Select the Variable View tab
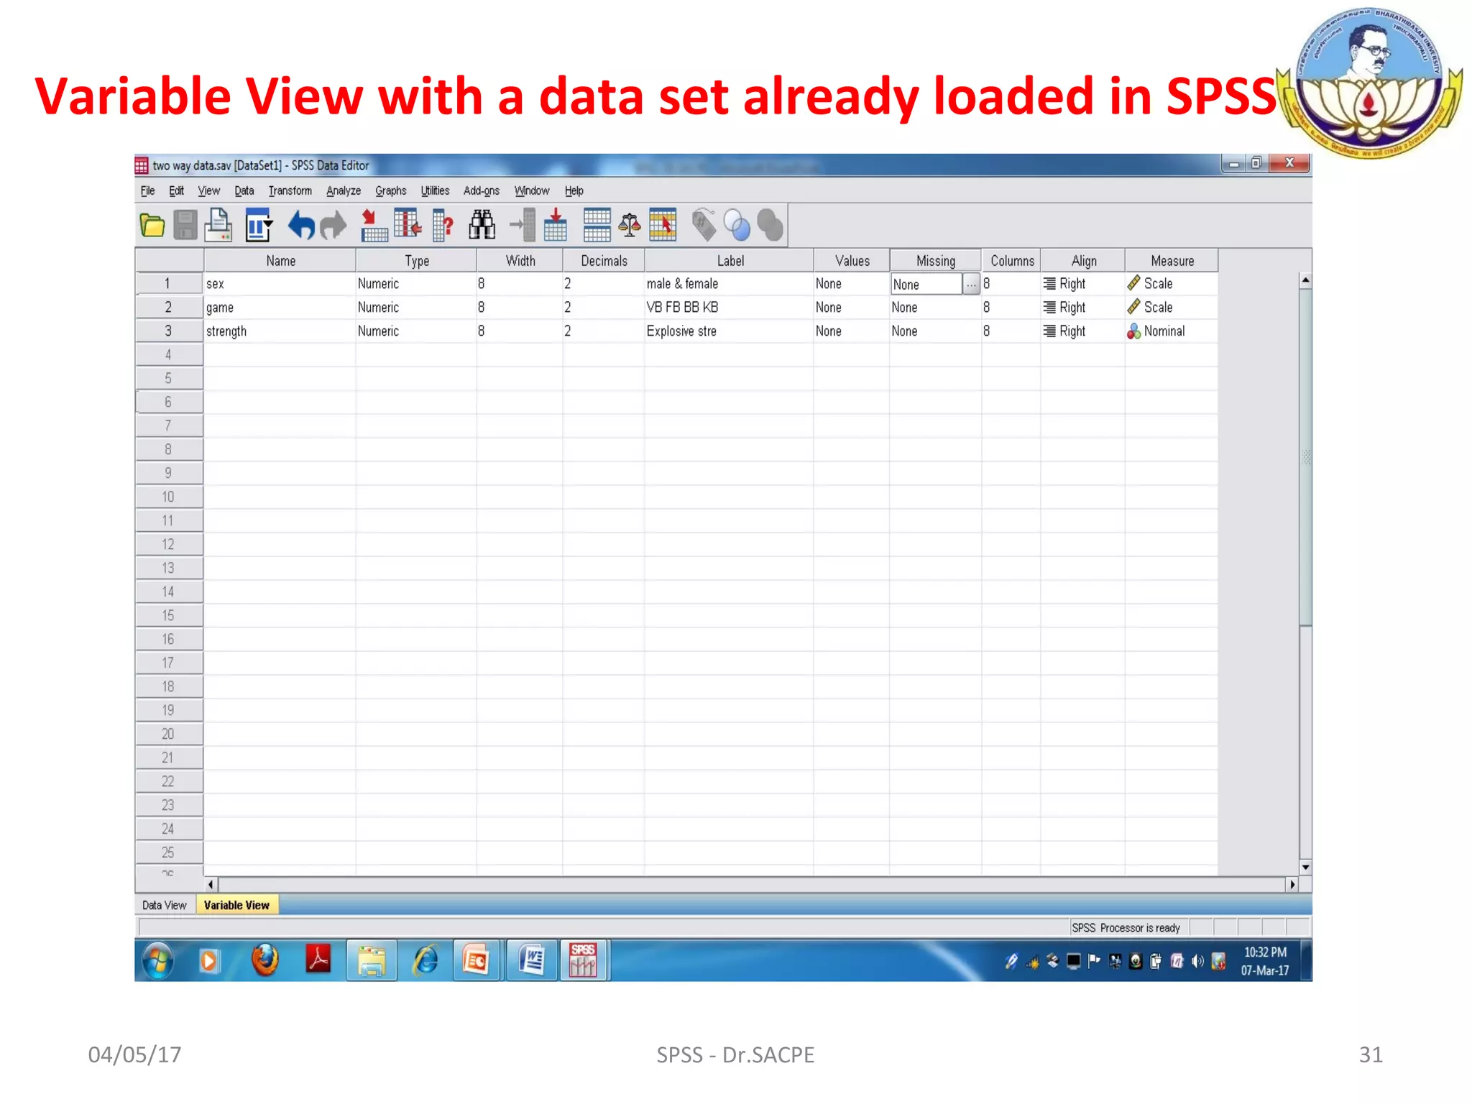This screenshot has height=1104, width=1472. click(236, 905)
